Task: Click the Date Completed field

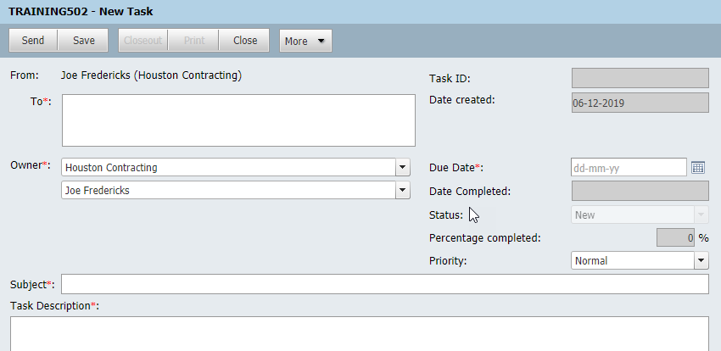Action: pos(640,192)
